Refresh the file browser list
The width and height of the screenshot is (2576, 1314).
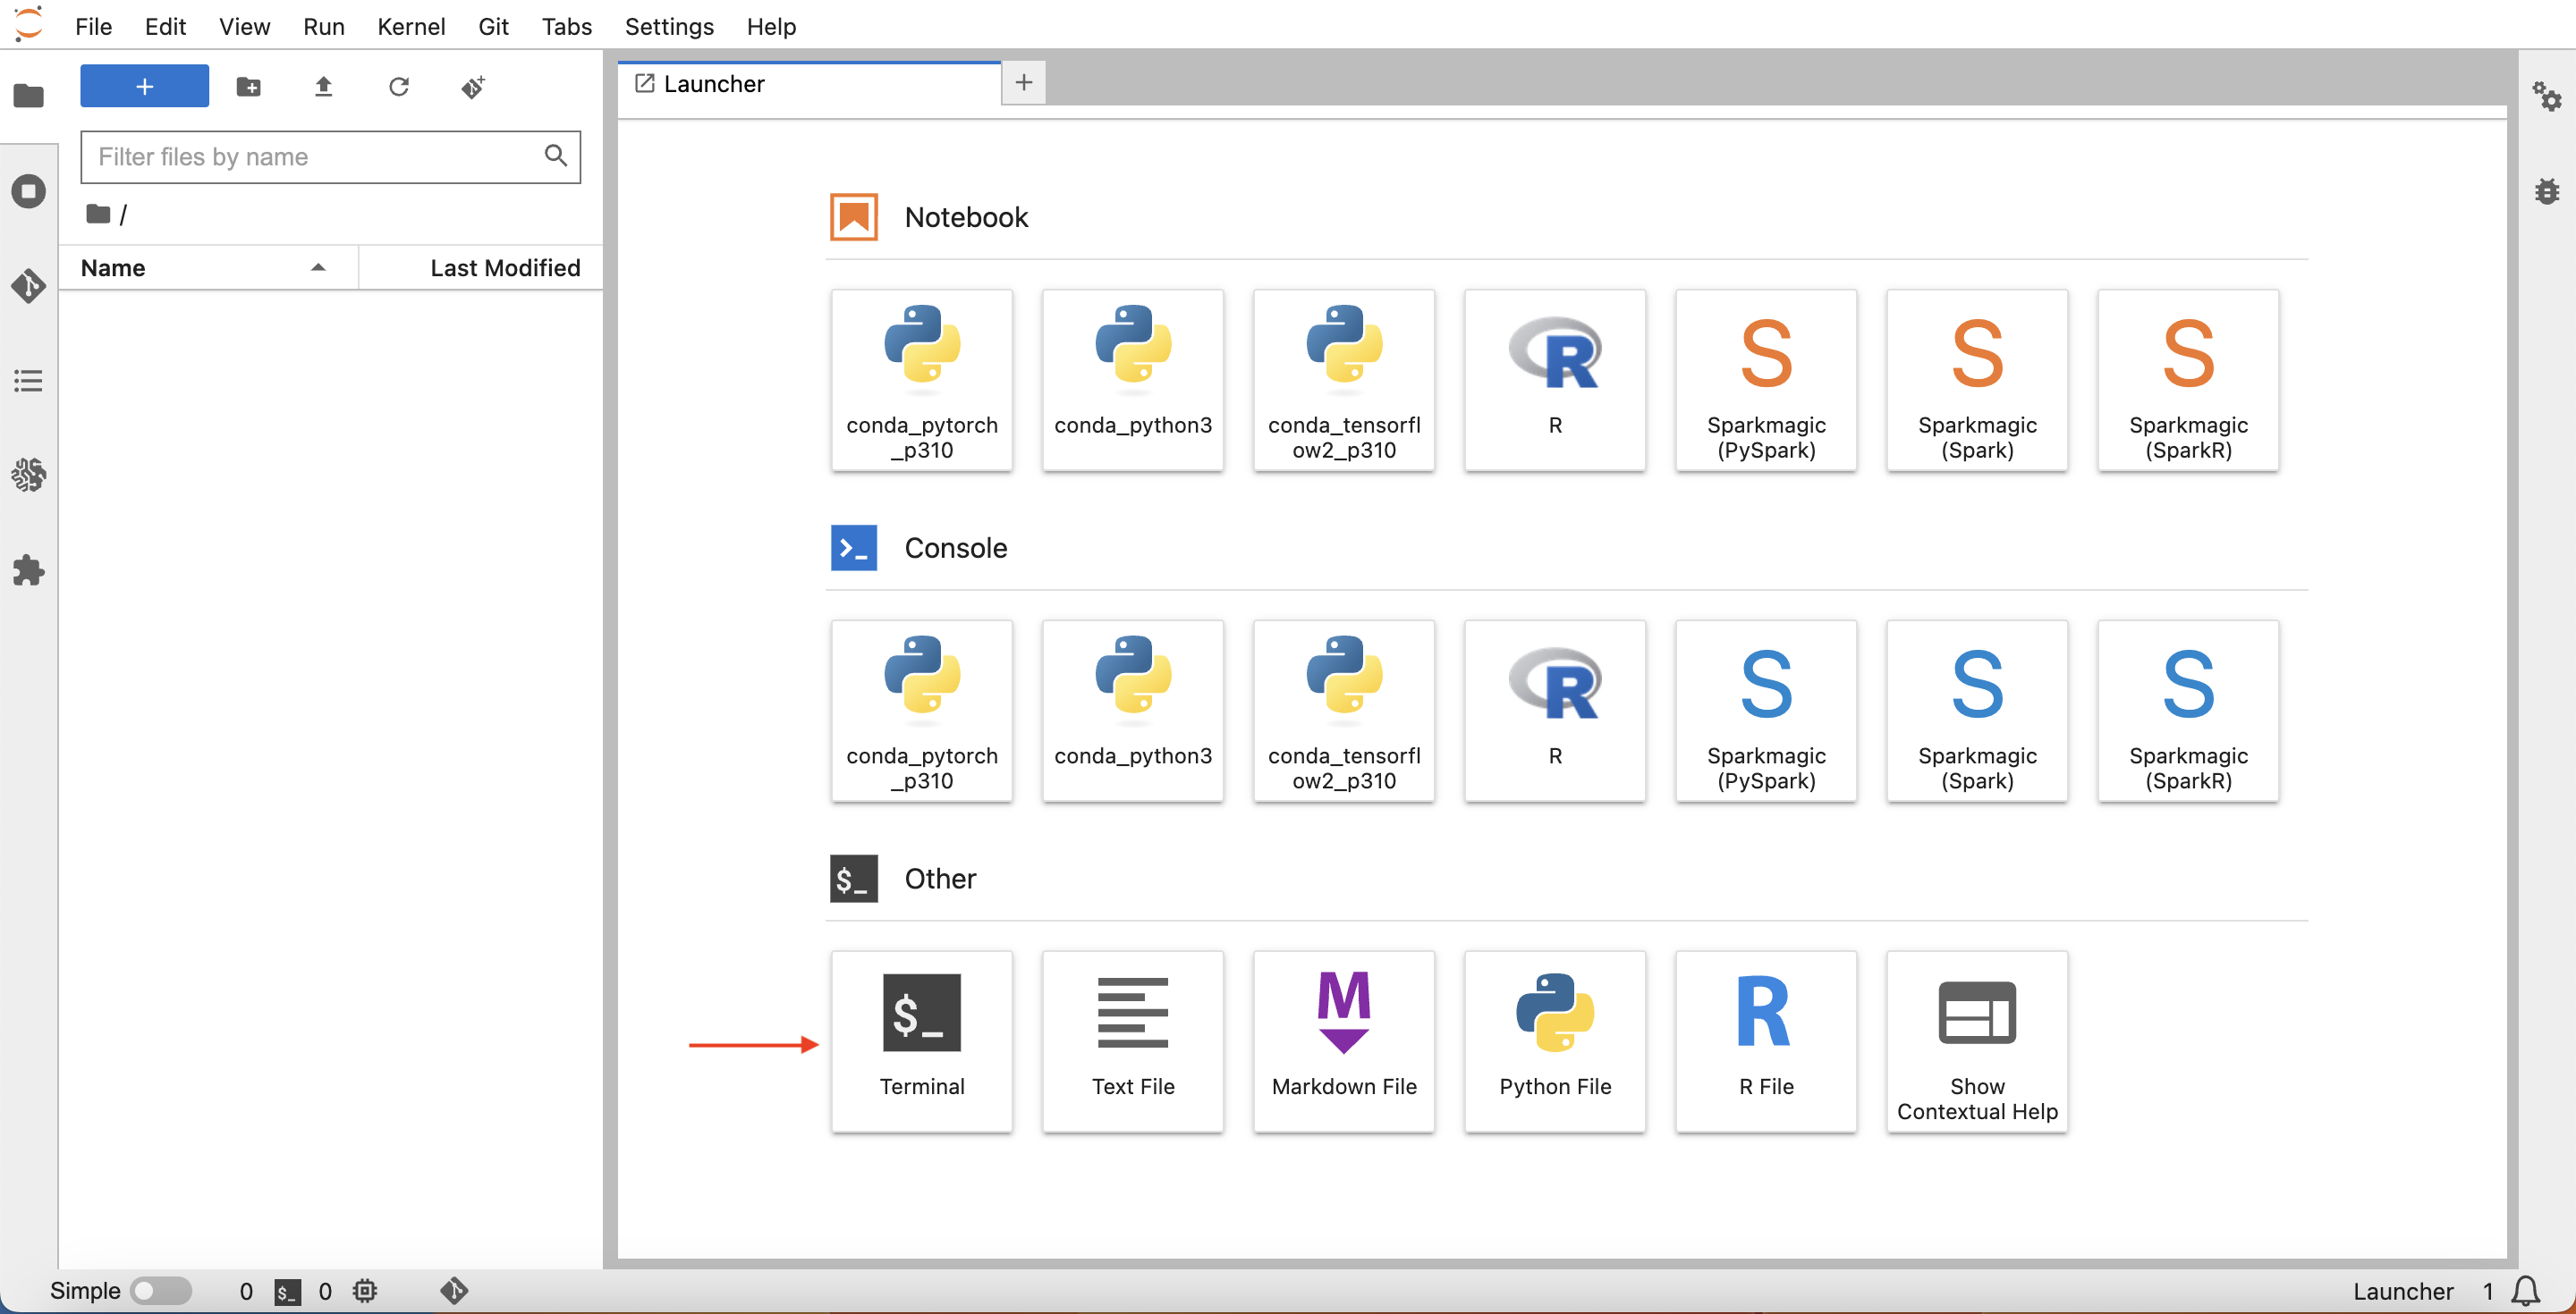click(x=398, y=87)
